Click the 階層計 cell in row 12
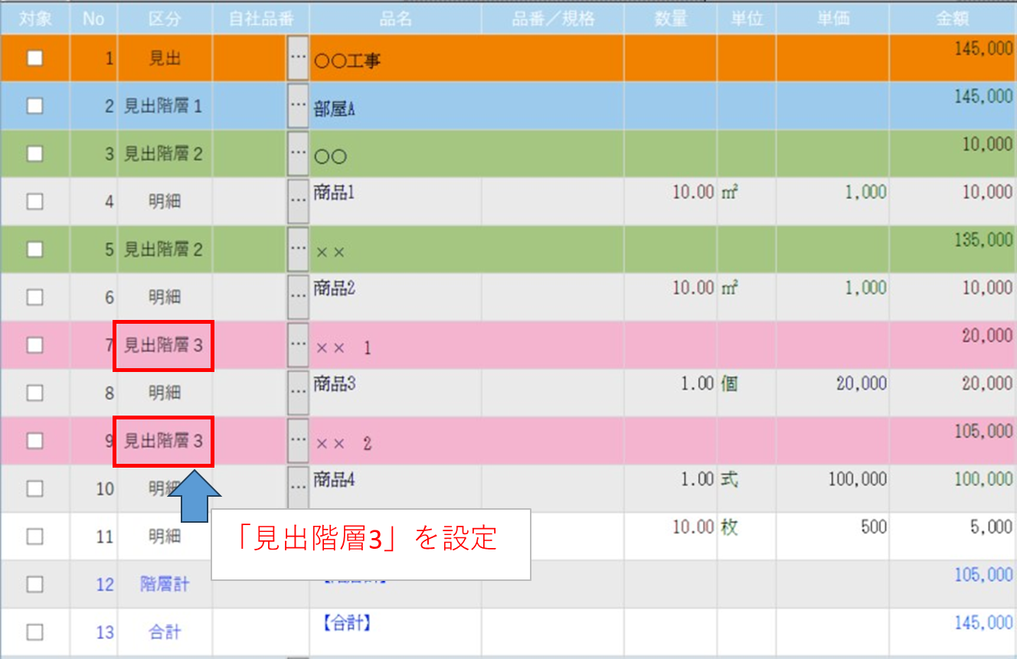Image resolution: width=1017 pixels, height=659 pixels. 164,584
